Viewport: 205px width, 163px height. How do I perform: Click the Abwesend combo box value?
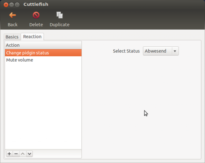tap(155, 51)
